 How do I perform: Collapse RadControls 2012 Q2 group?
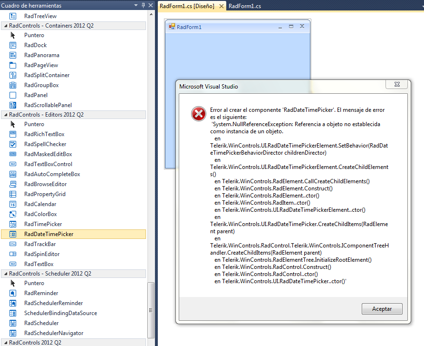tap(6, 343)
